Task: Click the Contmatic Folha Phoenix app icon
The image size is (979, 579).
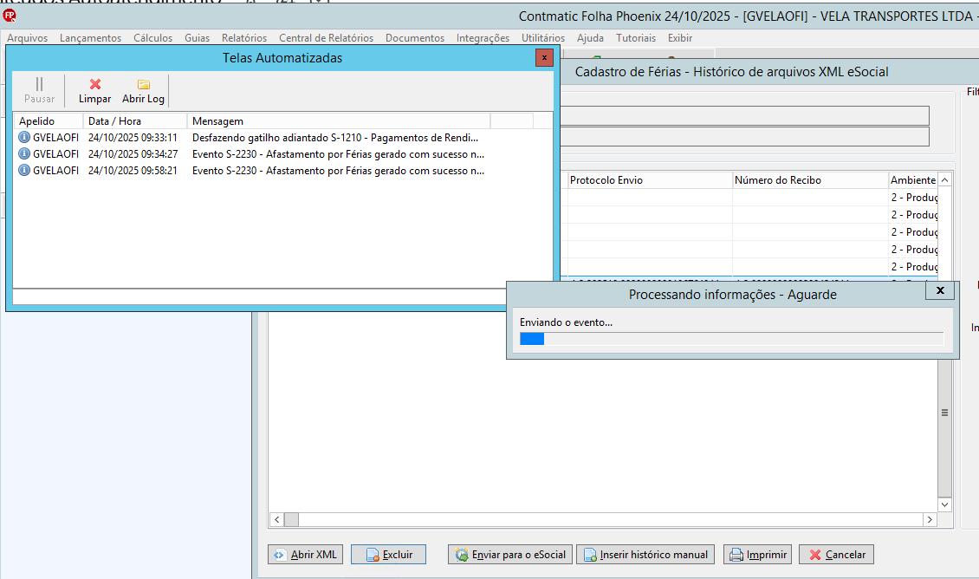Action: click(10, 16)
